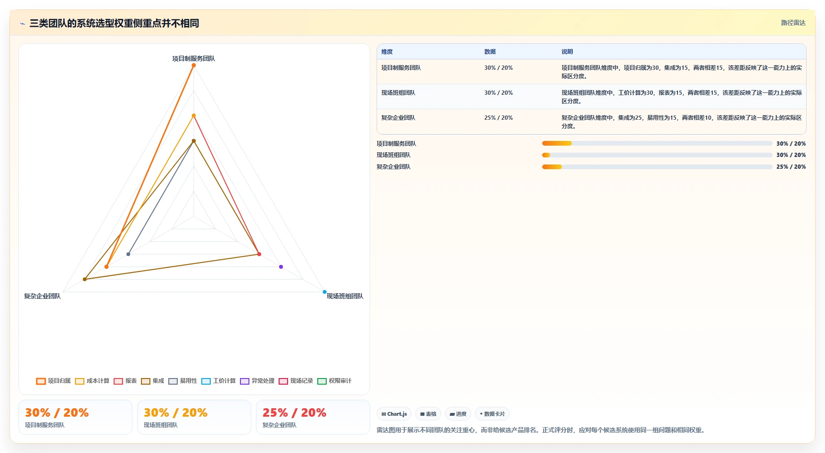This screenshot has width=825, height=453.
Task: Toggle the 权限审计 legend item
Action: 334,381
